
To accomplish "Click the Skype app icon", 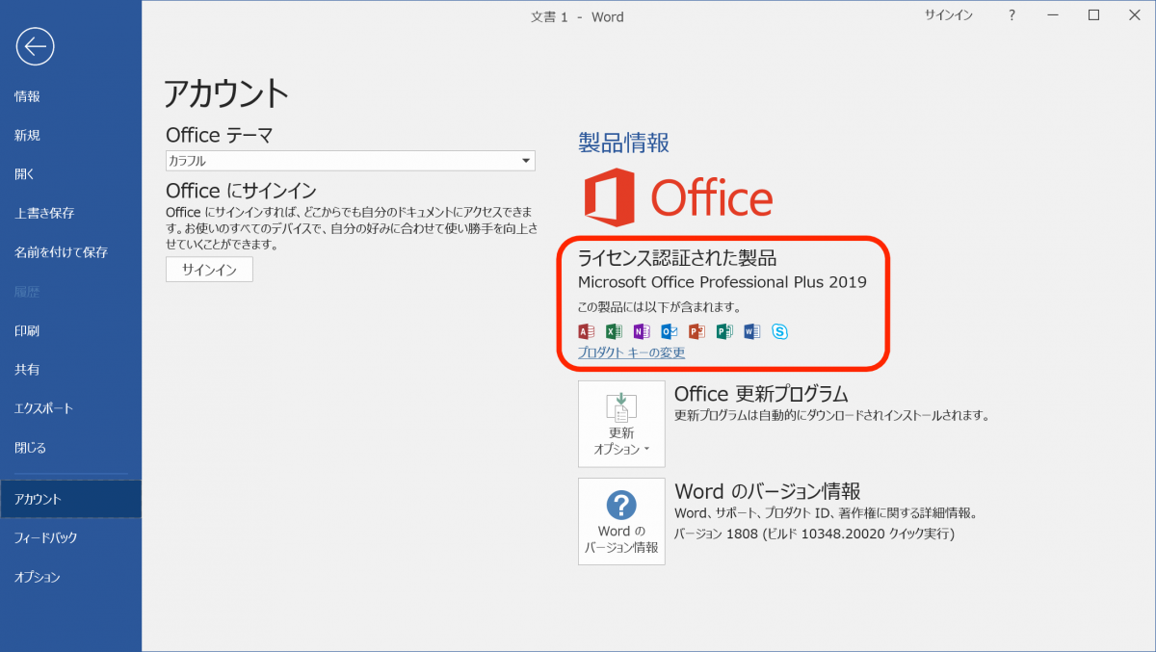I will pyautogui.click(x=780, y=331).
